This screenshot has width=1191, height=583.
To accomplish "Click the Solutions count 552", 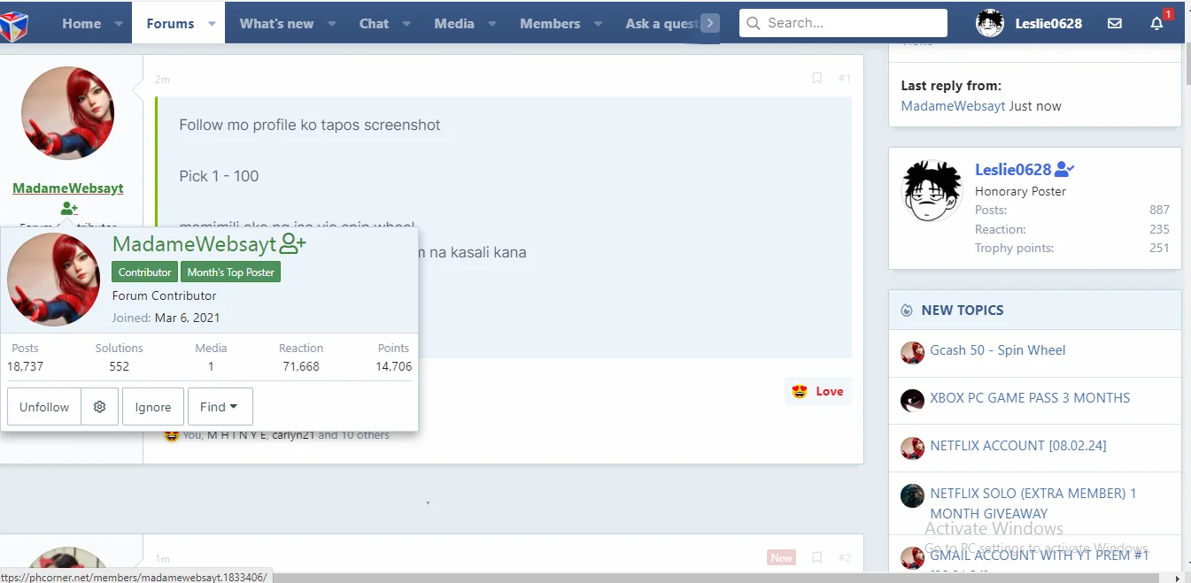I will point(120,366).
